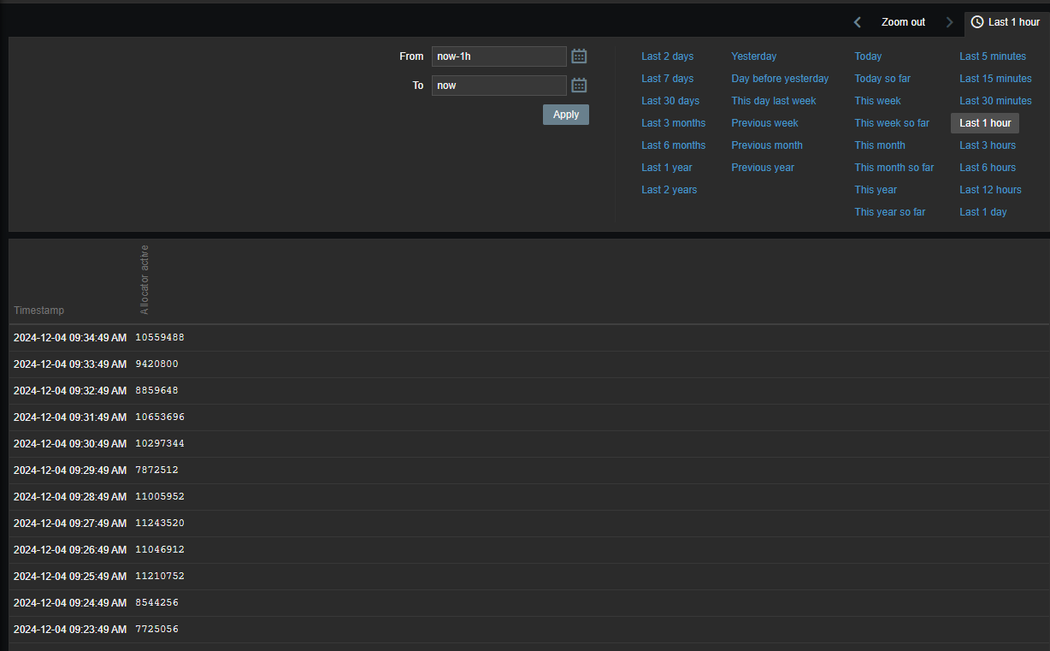Click Zoom out button
Image resolution: width=1050 pixels, height=651 pixels.
(x=903, y=22)
